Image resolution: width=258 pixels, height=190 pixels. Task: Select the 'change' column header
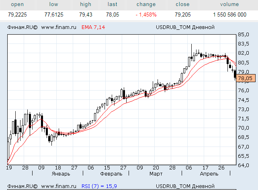coord(146,4)
